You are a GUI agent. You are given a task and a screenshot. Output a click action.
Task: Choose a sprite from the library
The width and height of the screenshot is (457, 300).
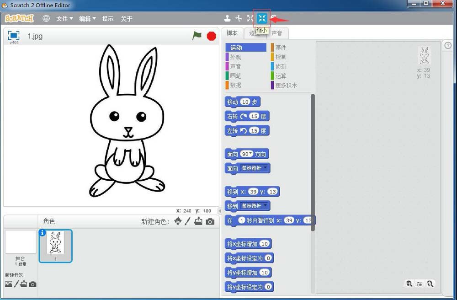178,221
